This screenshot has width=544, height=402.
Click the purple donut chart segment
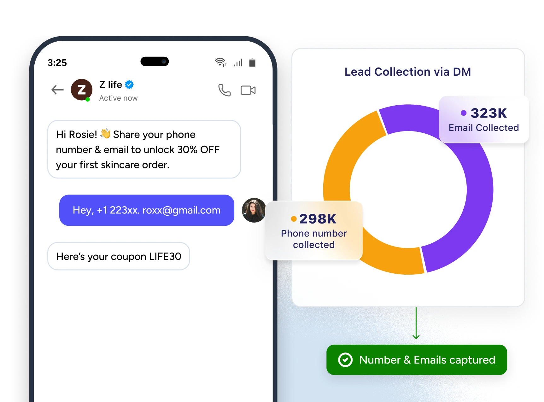coord(479,195)
